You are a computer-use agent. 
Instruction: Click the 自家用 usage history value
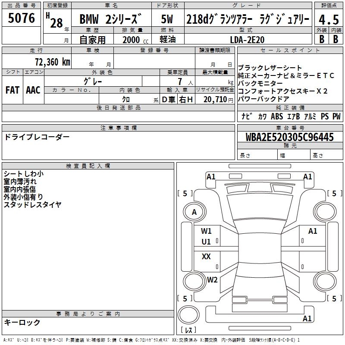[92, 40]
